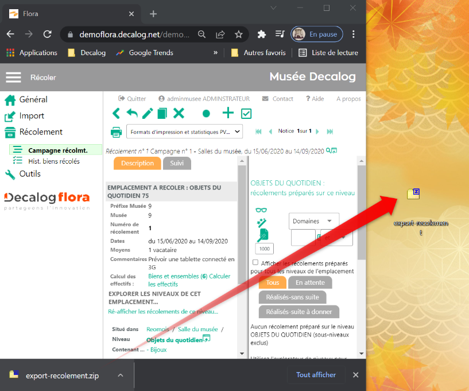Click the 'Salle du musée' breadcrumb link
The width and height of the screenshot is (469, 391).
tap(197, 329)
